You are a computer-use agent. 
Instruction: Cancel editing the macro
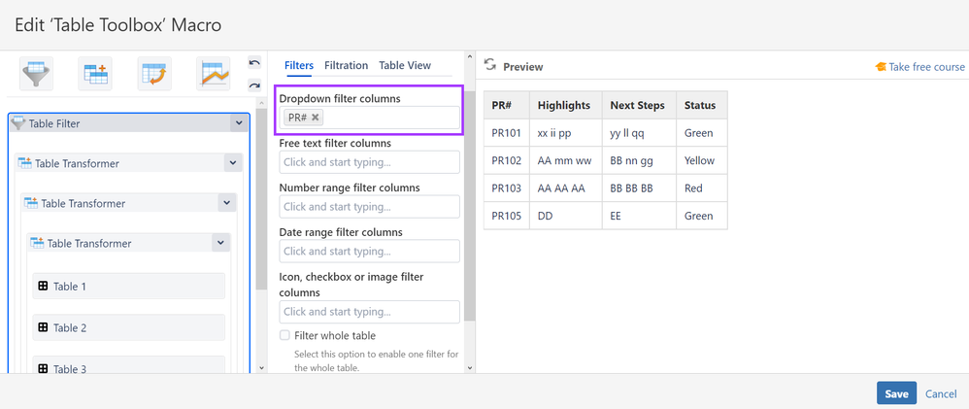tap(940, 393)
